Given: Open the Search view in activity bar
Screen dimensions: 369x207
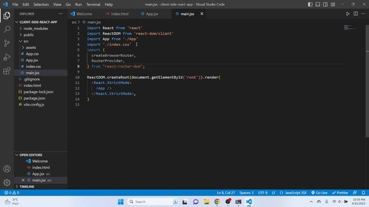Looking at the screenshot, I should (x=7, y=29).
